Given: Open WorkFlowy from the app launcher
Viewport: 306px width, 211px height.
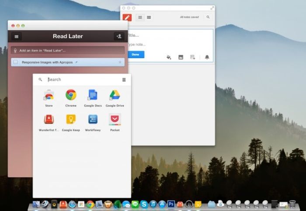Looking at the screenshot, I should tap(93, 123).
